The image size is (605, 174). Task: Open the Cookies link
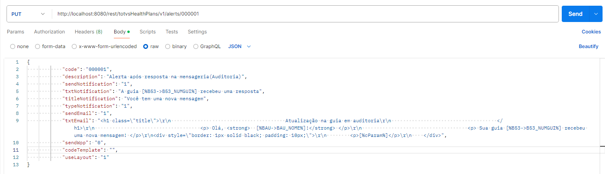(591, 32)
